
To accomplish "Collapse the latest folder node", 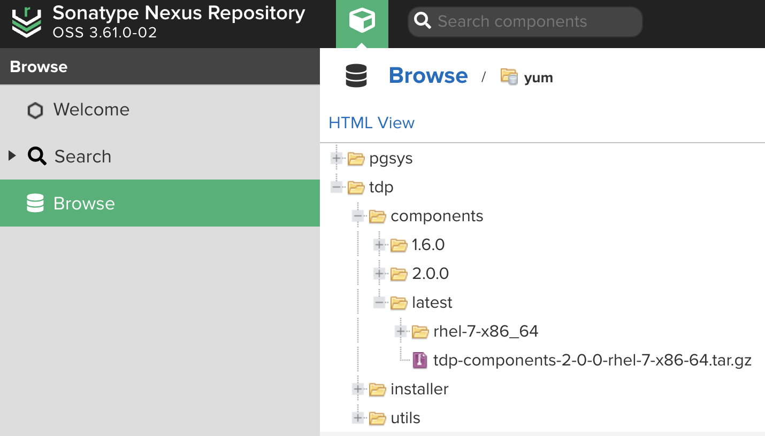I will coord(379,302).
